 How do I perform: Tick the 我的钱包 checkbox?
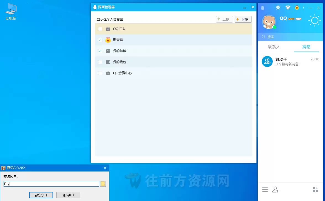tap(100, 62)
